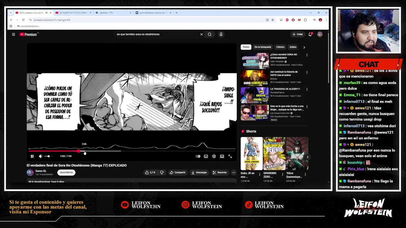Close the LibelFeet 7TV tab

click(x=130, y=13)
